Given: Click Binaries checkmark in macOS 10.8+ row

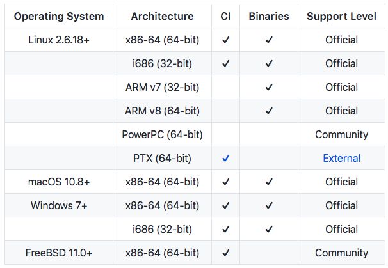Looking at the screenshot, I should pos(269,182).
